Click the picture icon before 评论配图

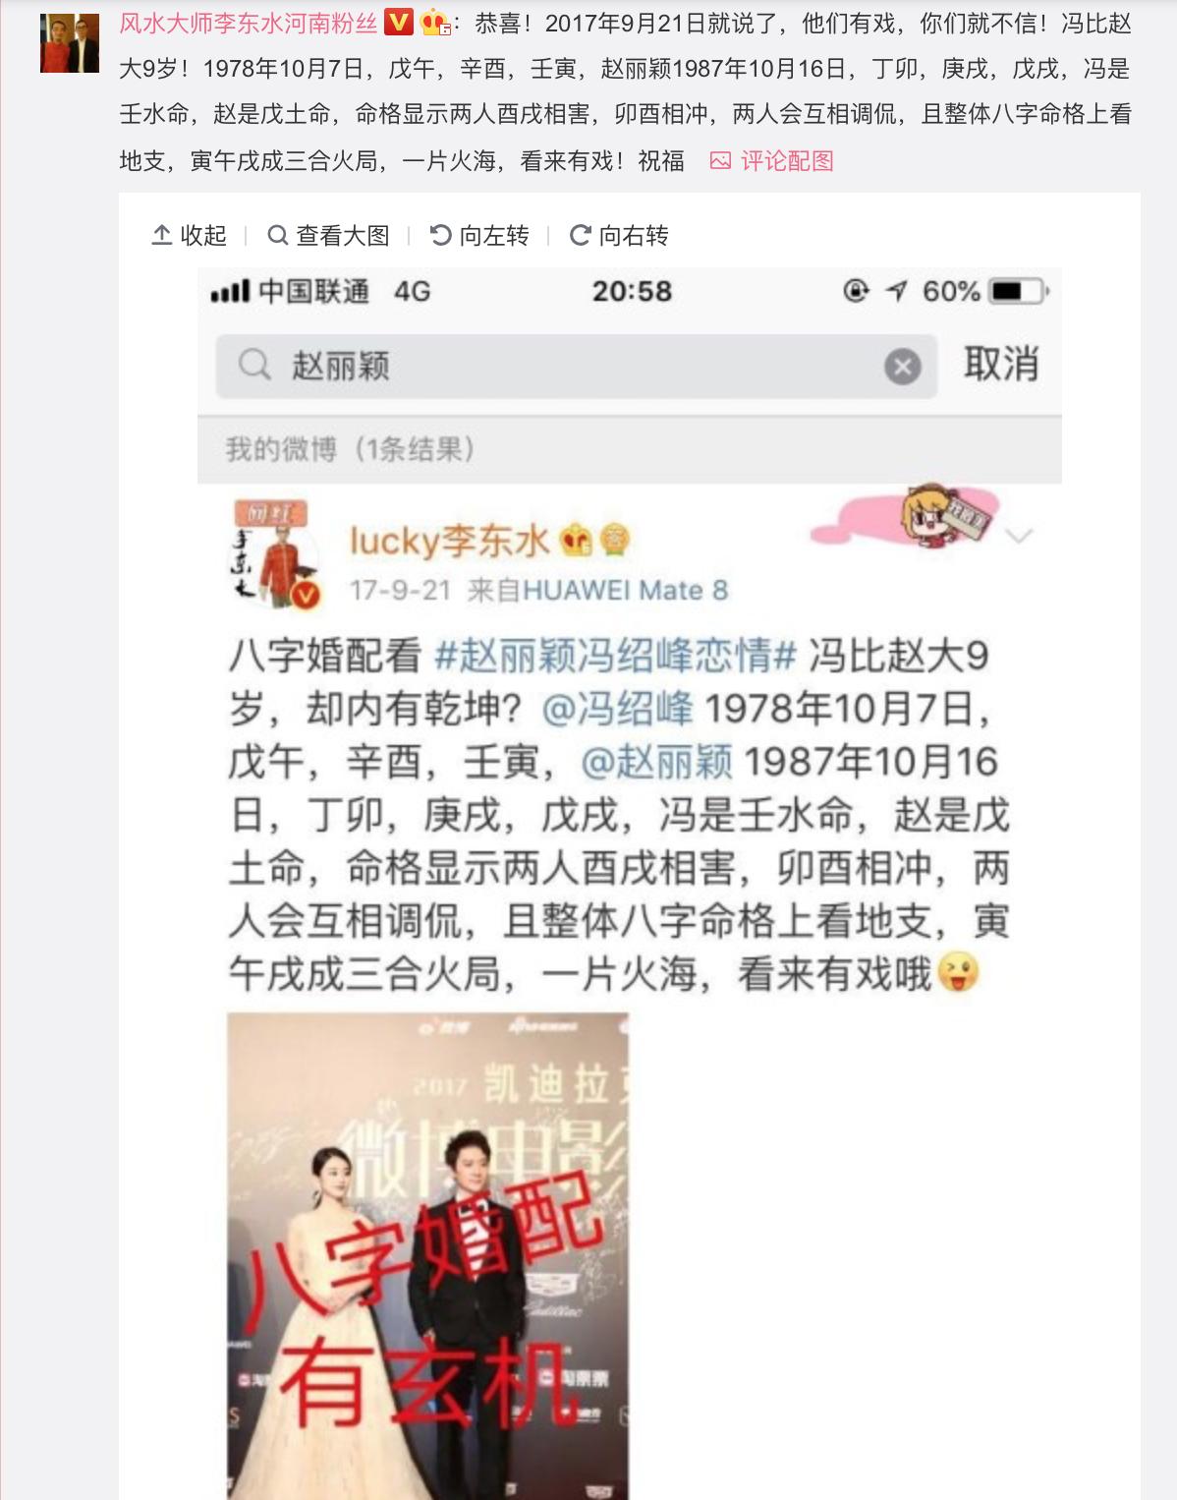[720, 161]
